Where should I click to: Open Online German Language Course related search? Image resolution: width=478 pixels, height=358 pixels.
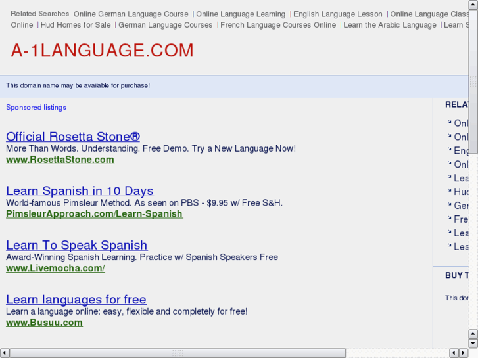[131, 14]
